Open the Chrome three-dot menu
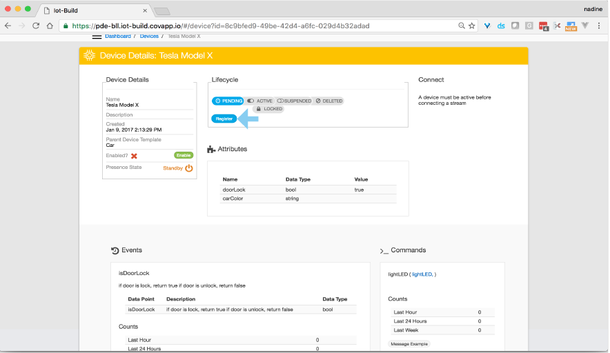 [x=599, y=26]
